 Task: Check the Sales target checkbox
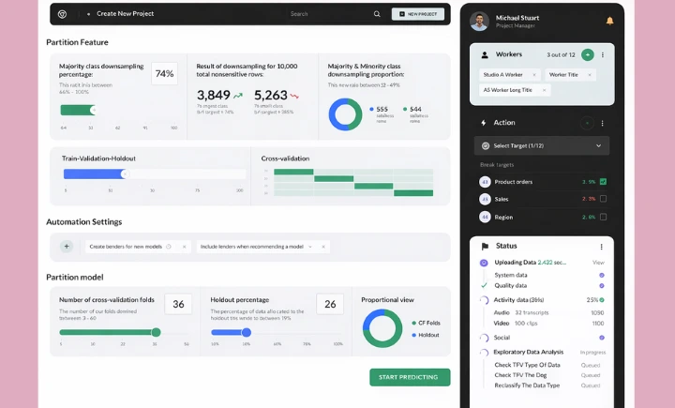[603, 199]
